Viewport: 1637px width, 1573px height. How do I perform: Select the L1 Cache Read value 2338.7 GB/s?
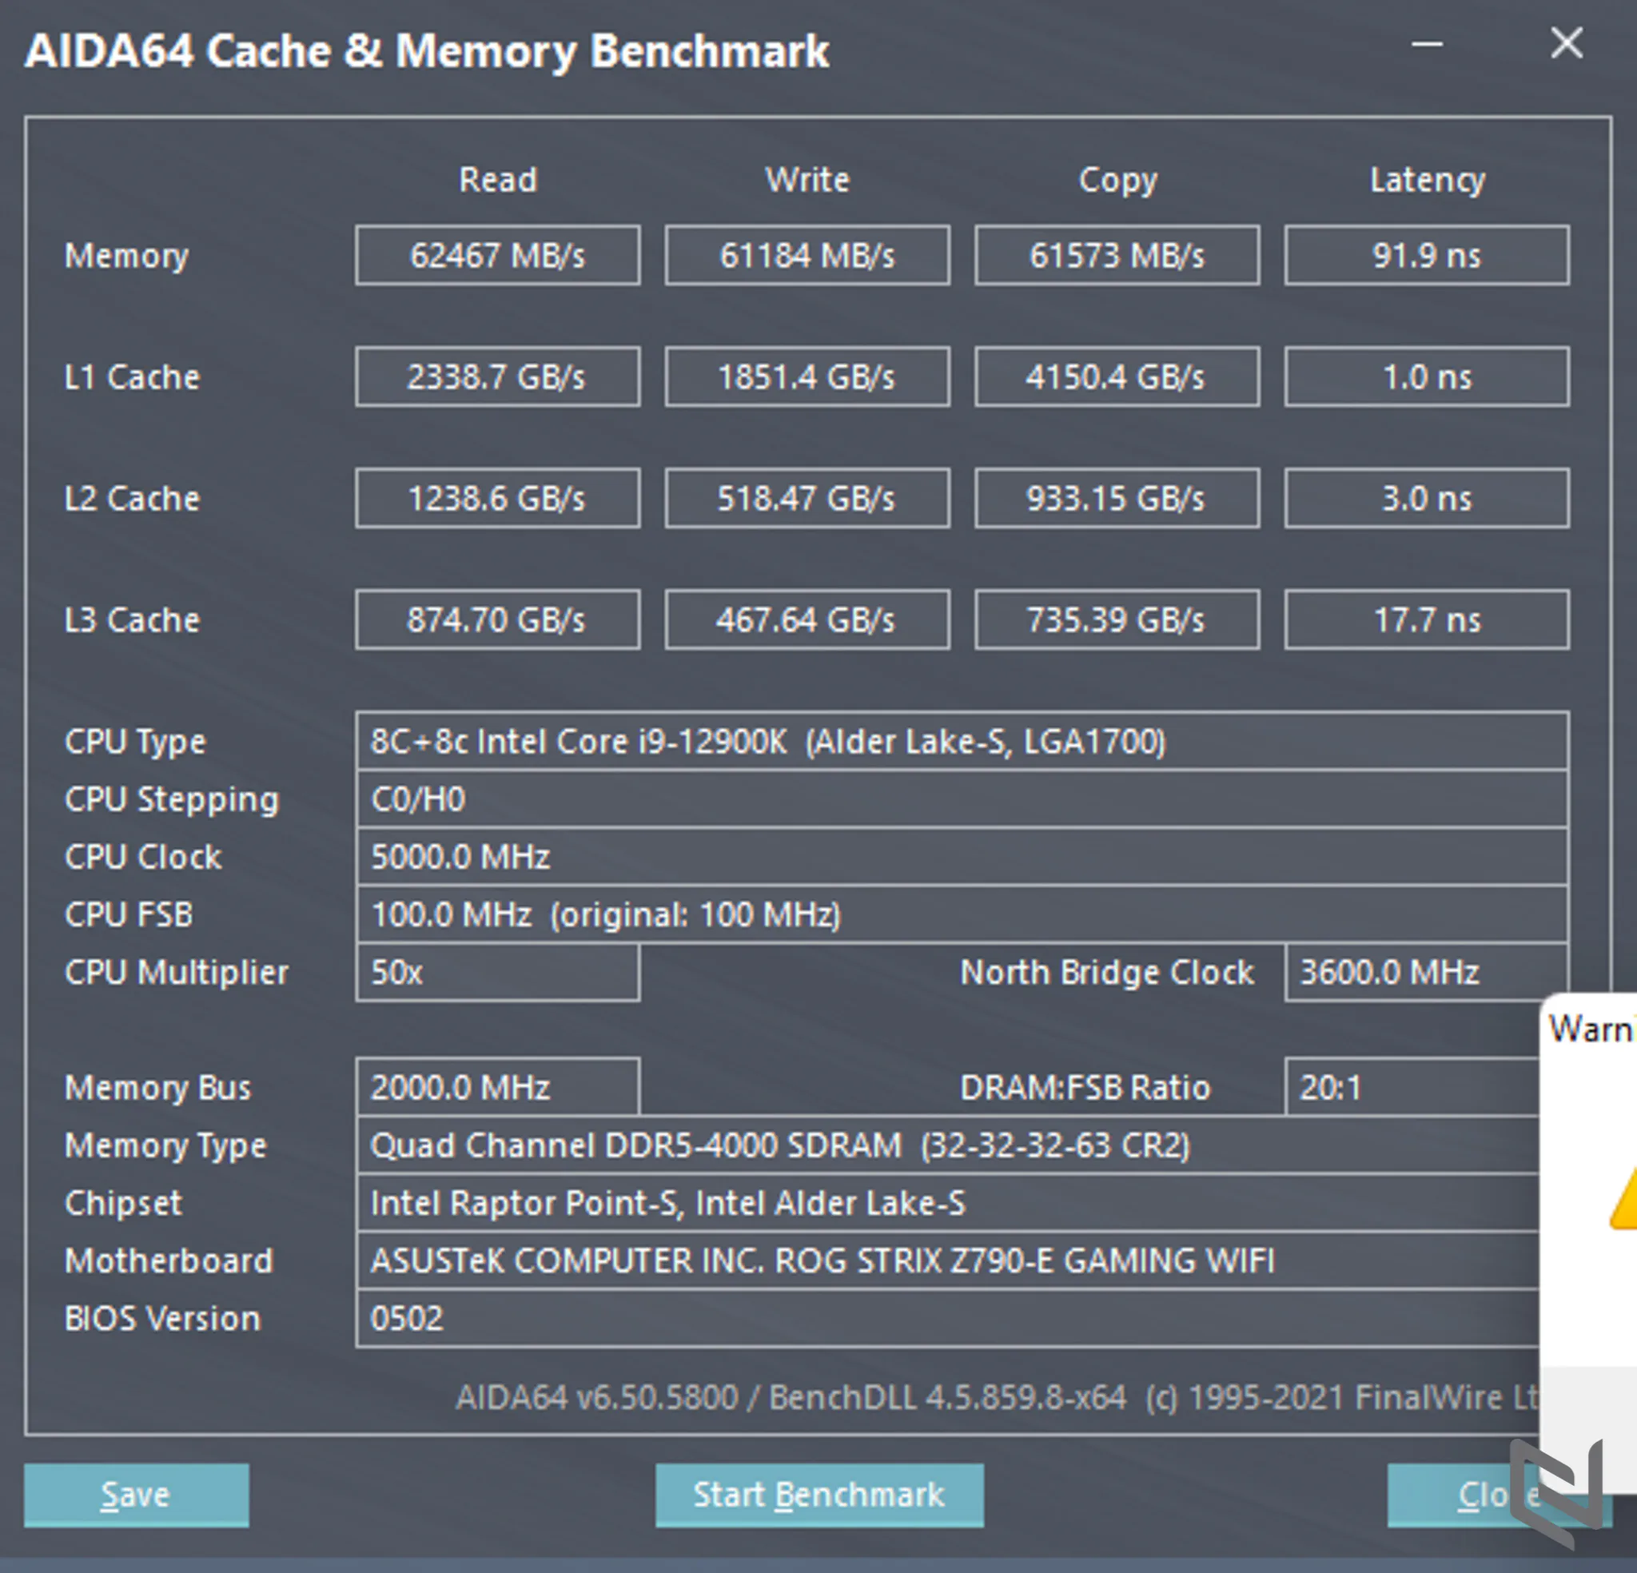[498, 376]
